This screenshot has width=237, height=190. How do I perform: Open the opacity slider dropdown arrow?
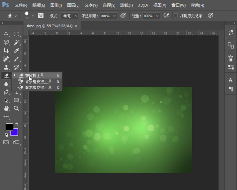(115, 16)
